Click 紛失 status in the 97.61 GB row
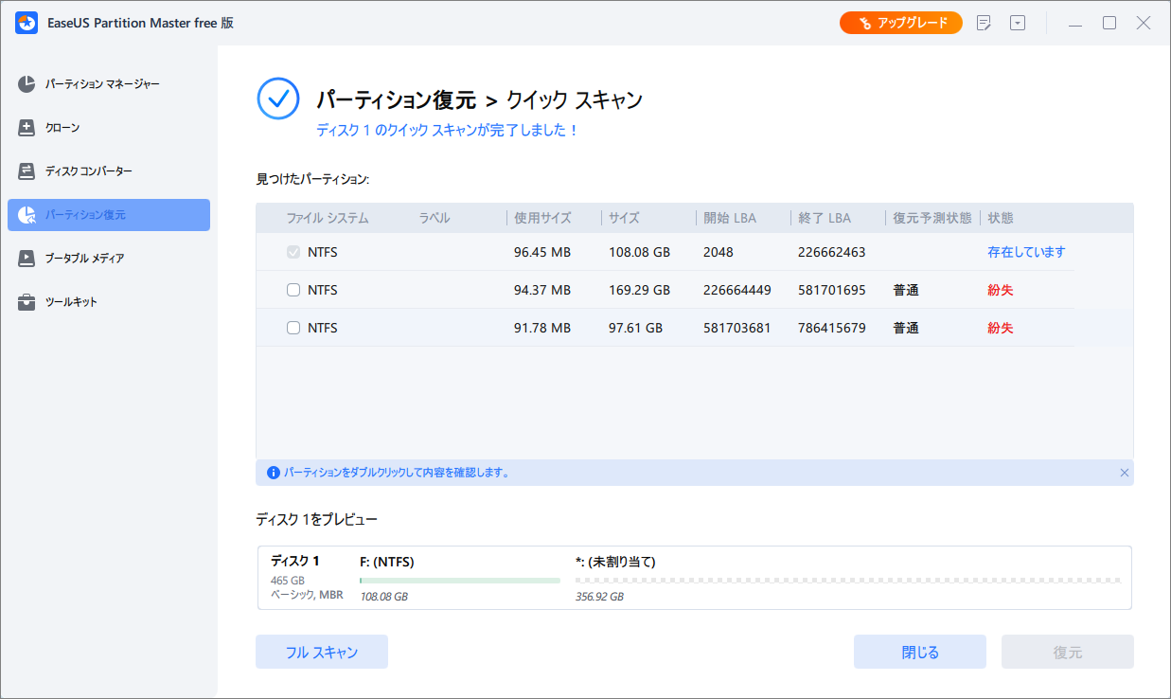Image resolution: width=1171 pixels, height=699 pixels. 1000,328
